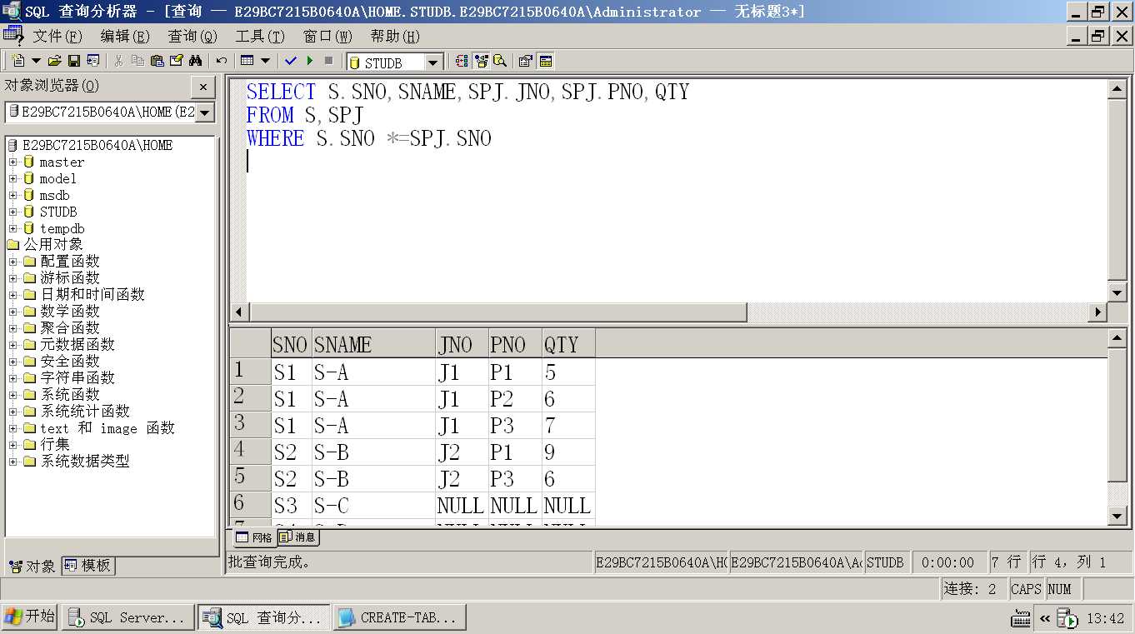Expand the model database node

click(x=12, y=178)
